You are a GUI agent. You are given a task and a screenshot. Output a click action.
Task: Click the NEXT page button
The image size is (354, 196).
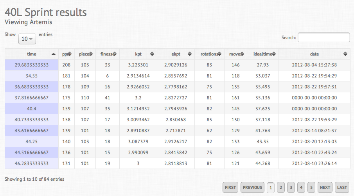pos(325,187)
